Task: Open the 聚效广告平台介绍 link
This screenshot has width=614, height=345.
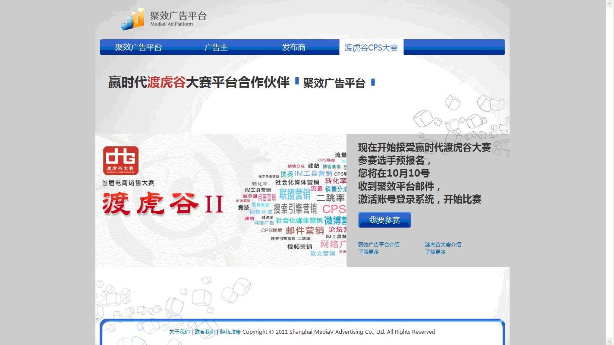Action: (378, 244)
